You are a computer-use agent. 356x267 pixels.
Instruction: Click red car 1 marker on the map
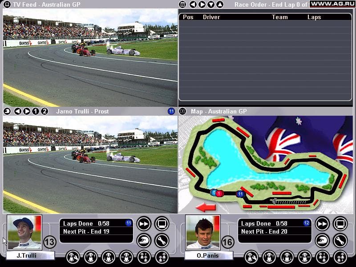coord(219,194)
